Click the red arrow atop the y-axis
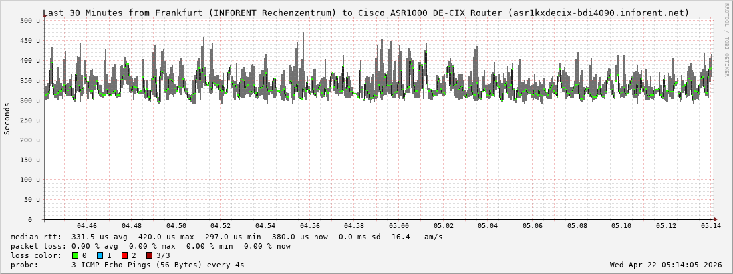 pos(45,15)
